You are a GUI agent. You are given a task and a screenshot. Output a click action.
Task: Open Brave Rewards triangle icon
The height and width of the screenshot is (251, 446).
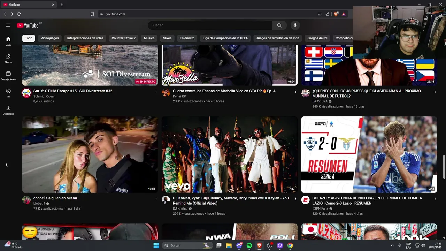(x=344, y=14)
